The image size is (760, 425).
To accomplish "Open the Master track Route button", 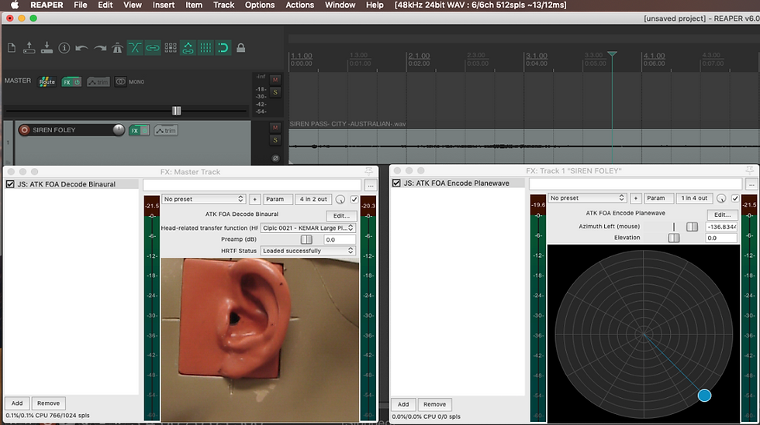I will pyautogui.click(x=47, y=81).
